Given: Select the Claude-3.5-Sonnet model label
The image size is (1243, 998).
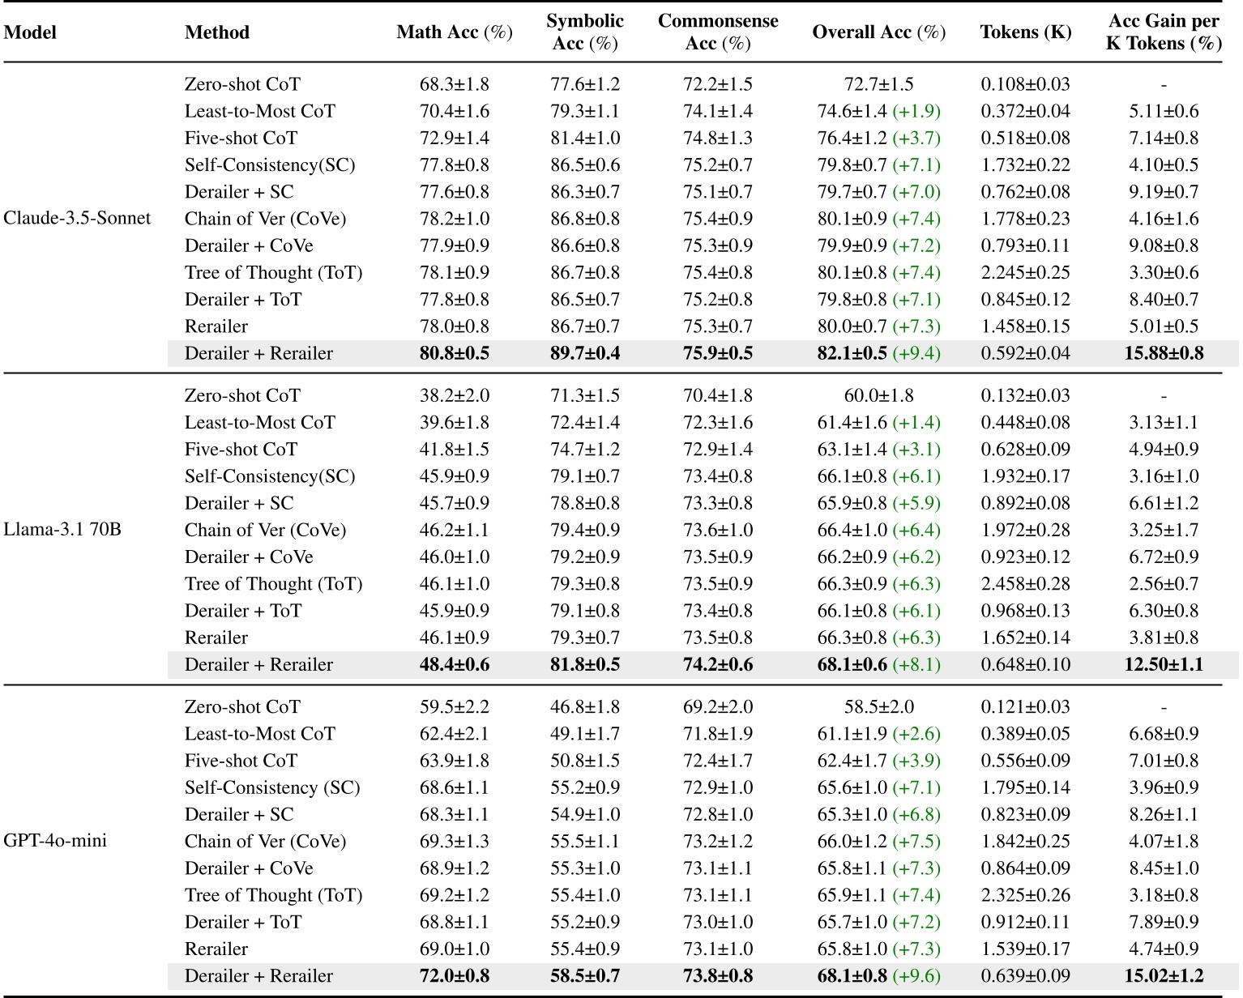Looking at the screenshot, I should (77, 219).
